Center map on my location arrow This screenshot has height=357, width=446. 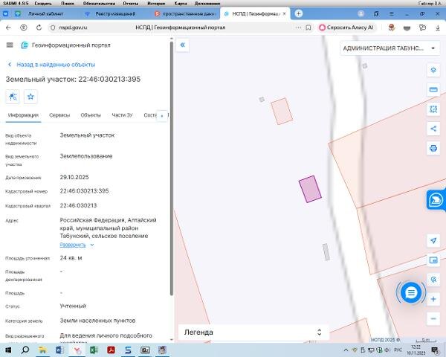(x=433, y=240)
